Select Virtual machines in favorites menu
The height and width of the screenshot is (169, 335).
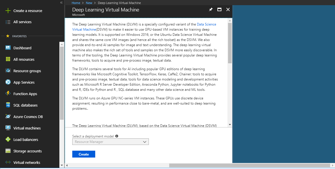27,128
